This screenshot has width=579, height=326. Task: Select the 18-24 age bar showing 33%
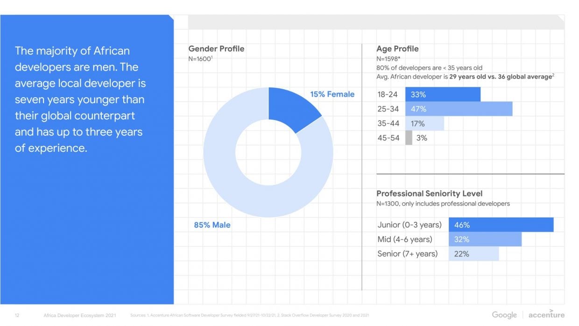pyautogui.click(x=443, y=94)
